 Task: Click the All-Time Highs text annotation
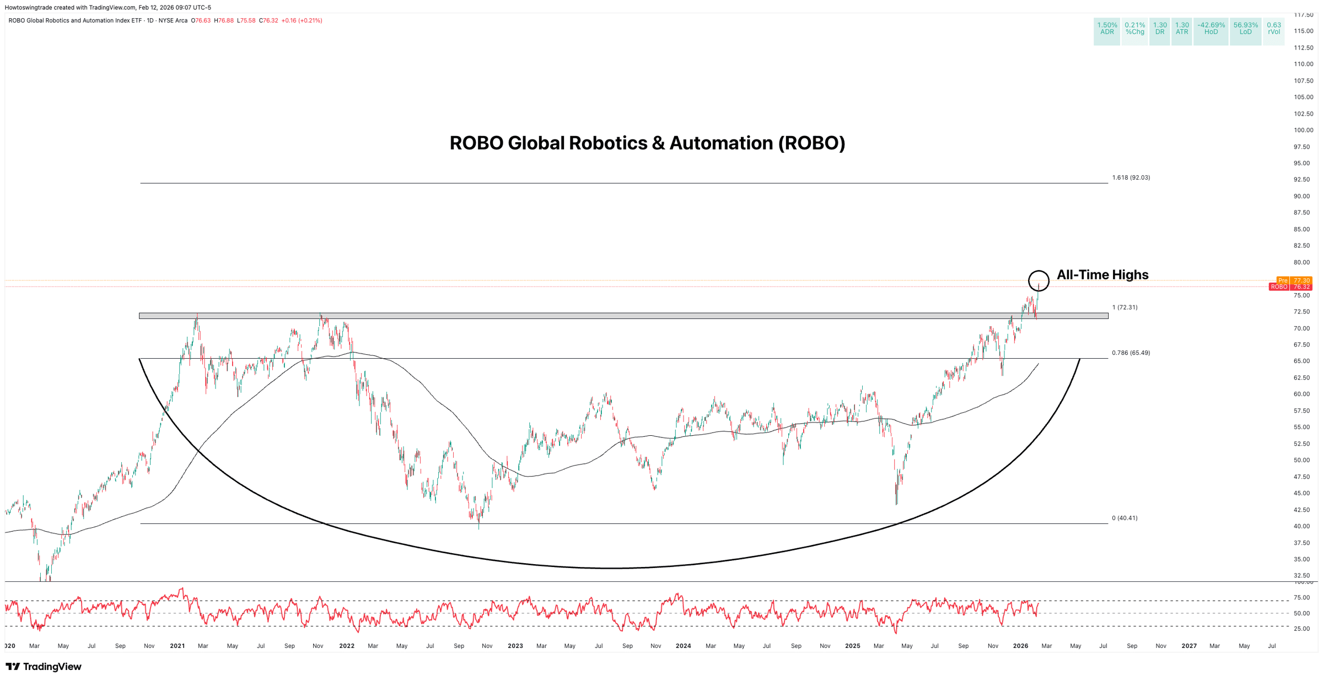point(1102,275)
